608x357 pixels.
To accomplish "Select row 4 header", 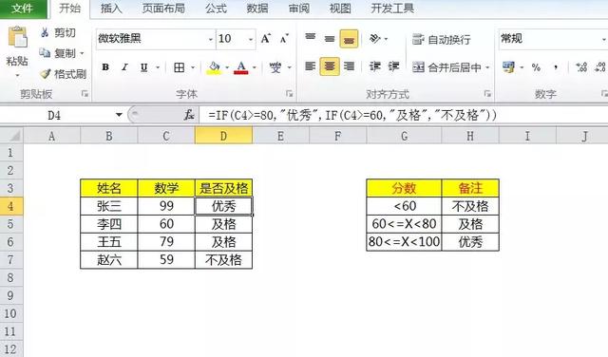I will [10, 206].
